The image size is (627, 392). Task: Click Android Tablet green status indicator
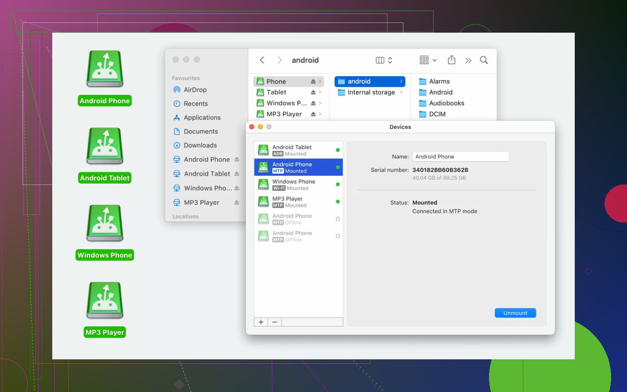(338, 150)
